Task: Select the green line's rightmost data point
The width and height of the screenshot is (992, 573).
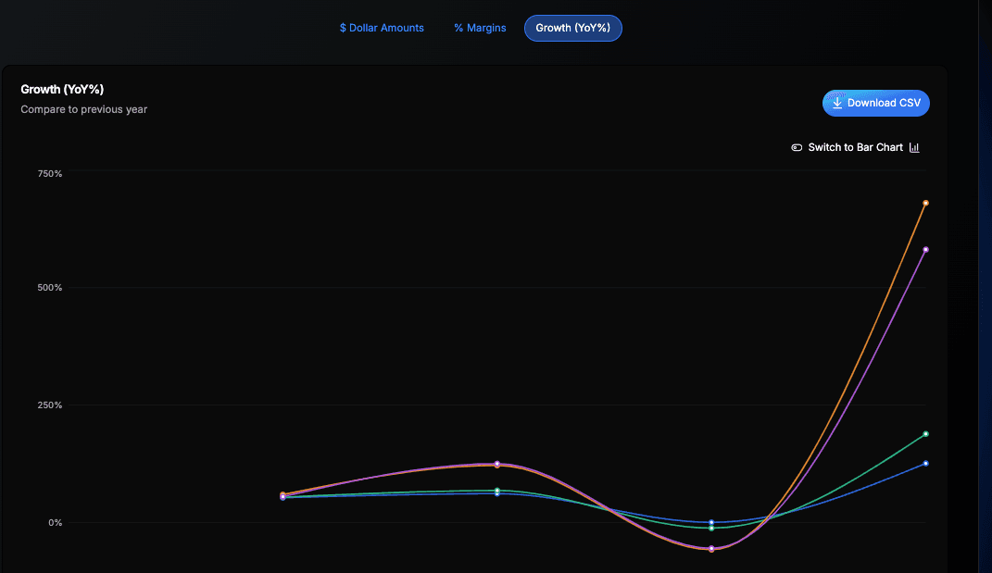Action: pos(925,432)
